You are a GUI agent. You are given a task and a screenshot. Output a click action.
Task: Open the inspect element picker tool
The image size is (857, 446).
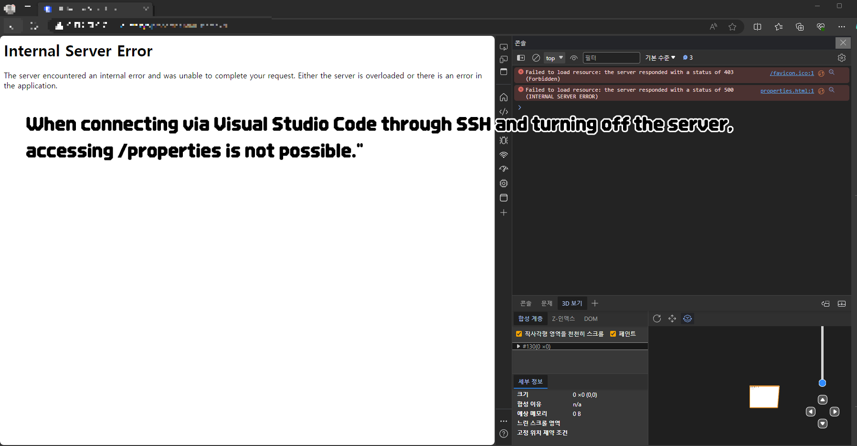click(503, 47)
